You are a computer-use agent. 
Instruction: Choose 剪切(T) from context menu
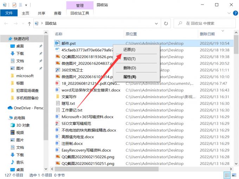[129, 59]
